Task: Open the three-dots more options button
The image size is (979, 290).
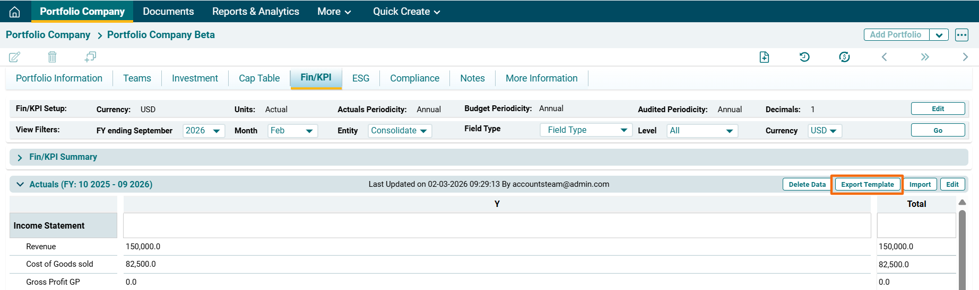Action: [x=961, y=35]
